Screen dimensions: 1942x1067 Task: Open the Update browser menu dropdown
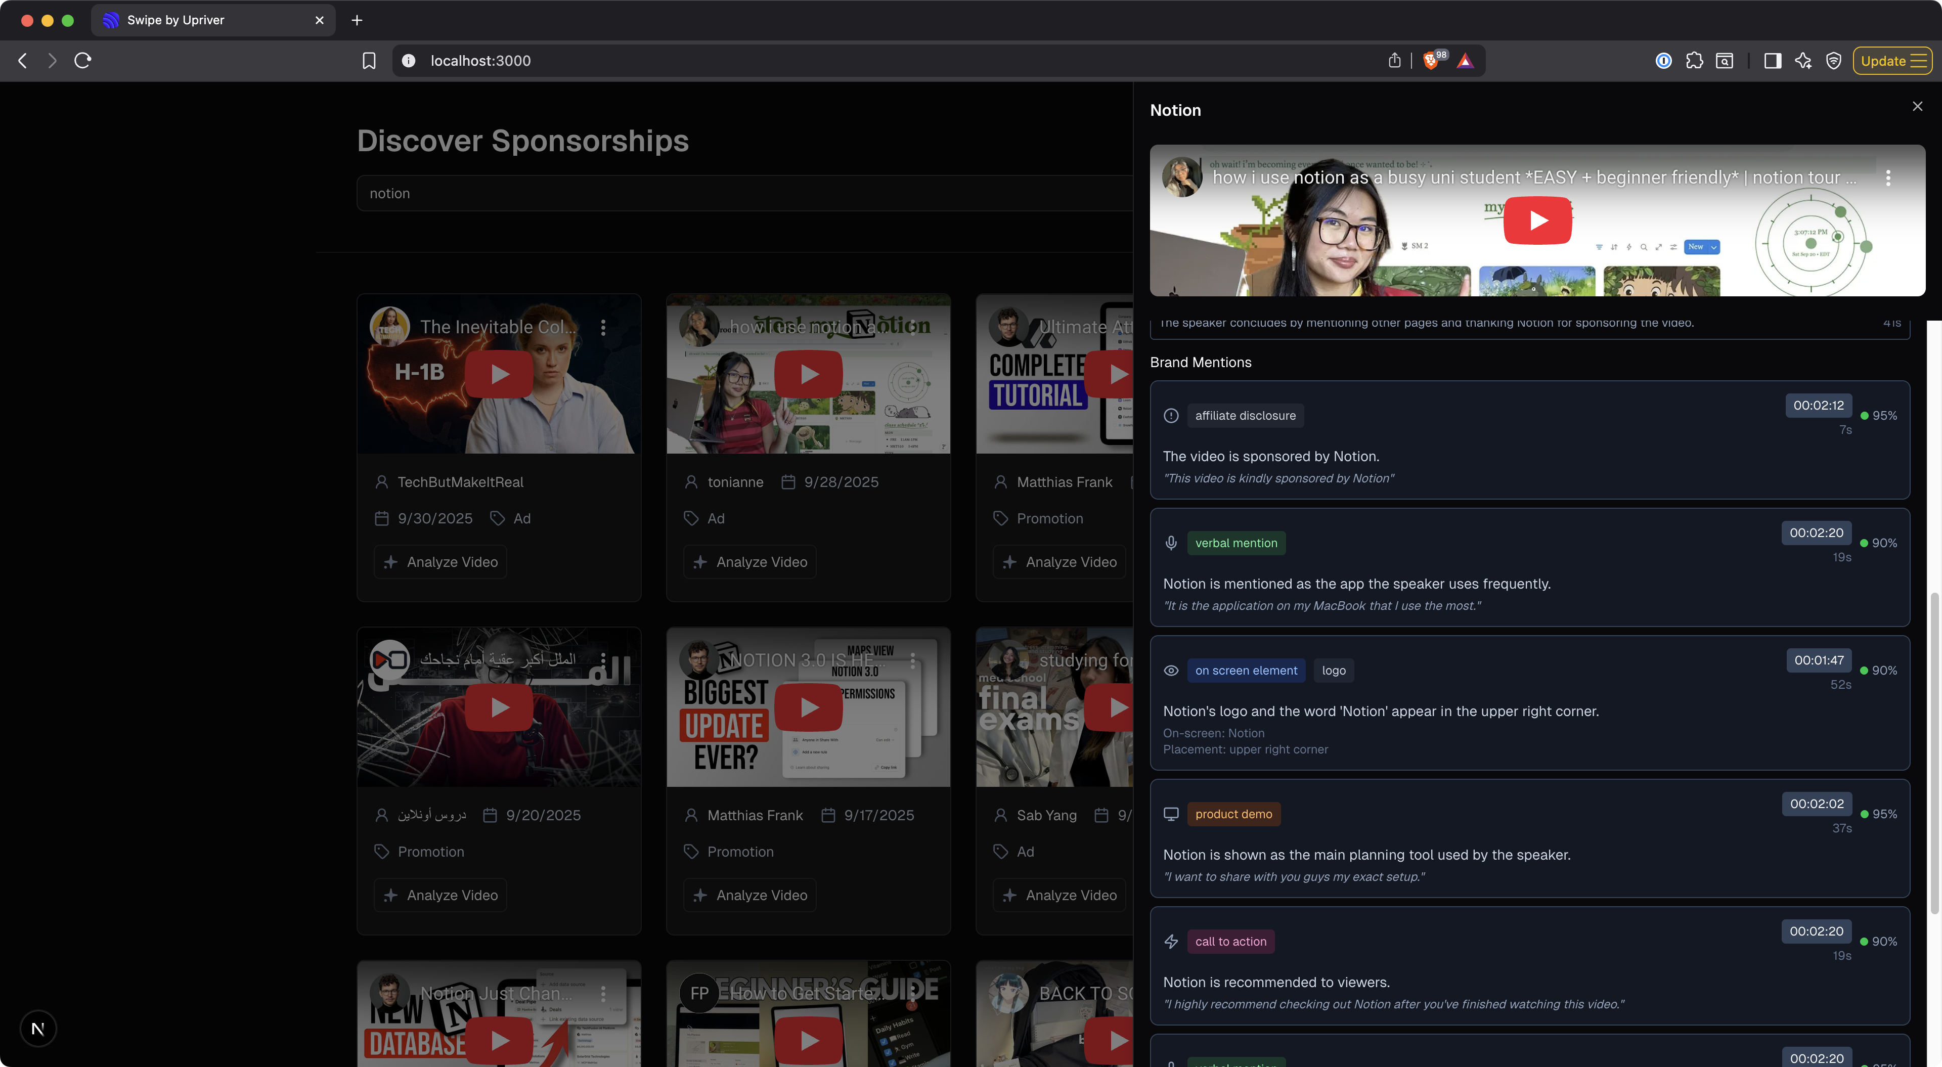(1892, 61)
